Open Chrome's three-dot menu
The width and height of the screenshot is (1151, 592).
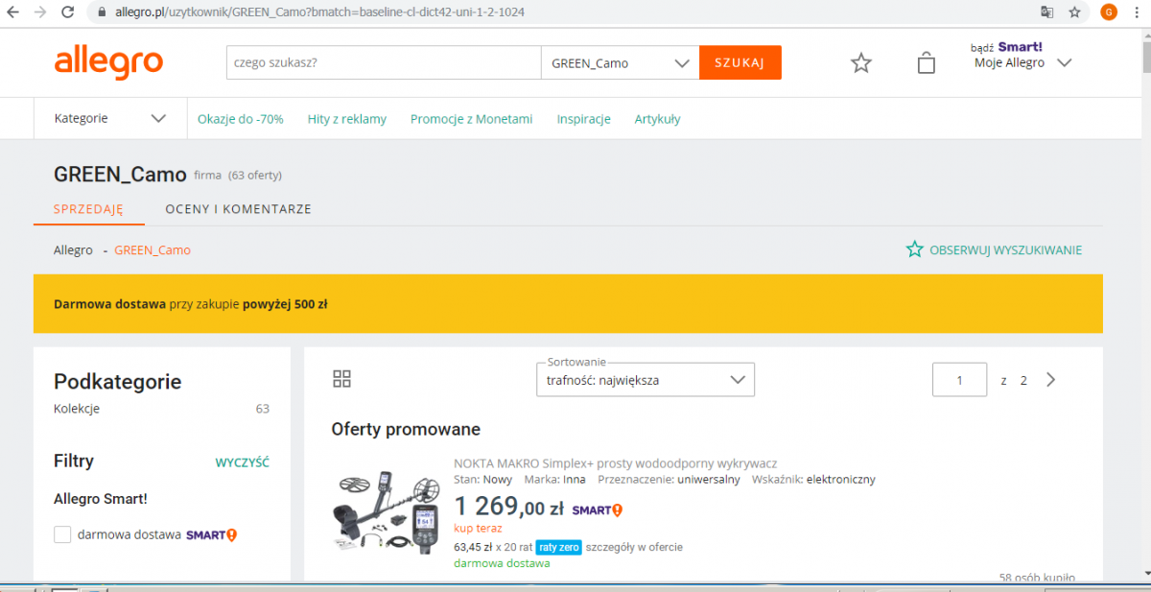pyautogui.click(x=1138, y=12)
